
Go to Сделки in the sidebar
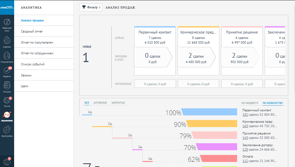point(7,42)
